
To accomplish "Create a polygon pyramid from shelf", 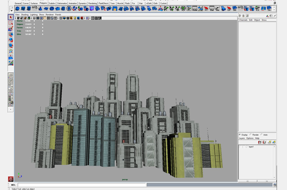I will pyautogui.click(x=57, y=8).
